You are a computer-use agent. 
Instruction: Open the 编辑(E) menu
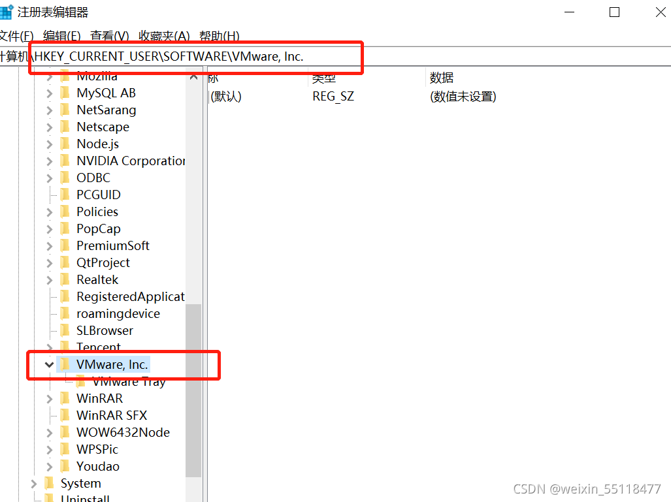tap(61, 36)
